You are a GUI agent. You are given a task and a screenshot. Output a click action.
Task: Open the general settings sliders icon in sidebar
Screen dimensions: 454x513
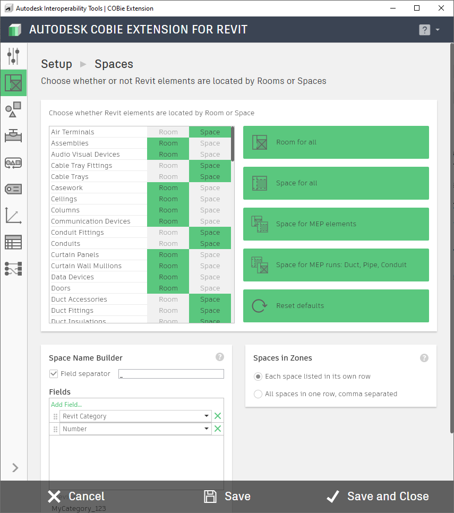(13, 56)
